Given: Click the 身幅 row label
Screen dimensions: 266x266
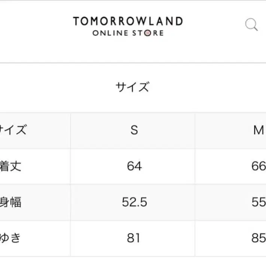Looking at the screenshot, I should click(x=10, y=202).
